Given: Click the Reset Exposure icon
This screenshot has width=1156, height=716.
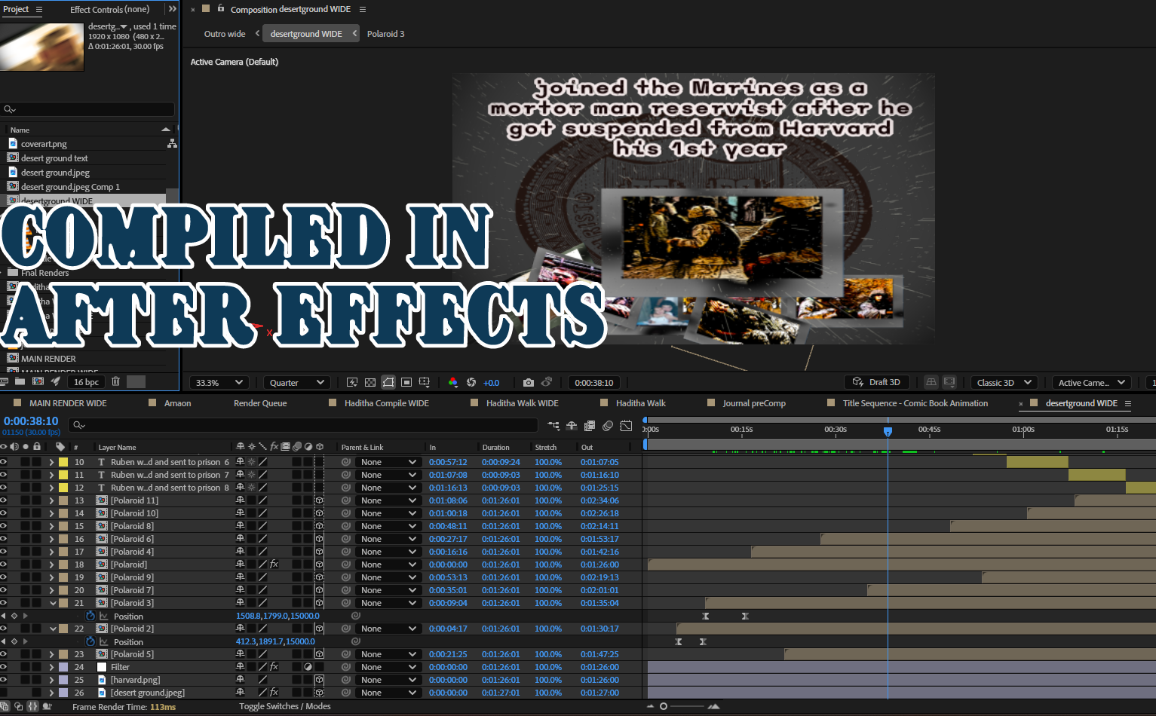Looking at the screenshot, I should (x=471, y=382).
